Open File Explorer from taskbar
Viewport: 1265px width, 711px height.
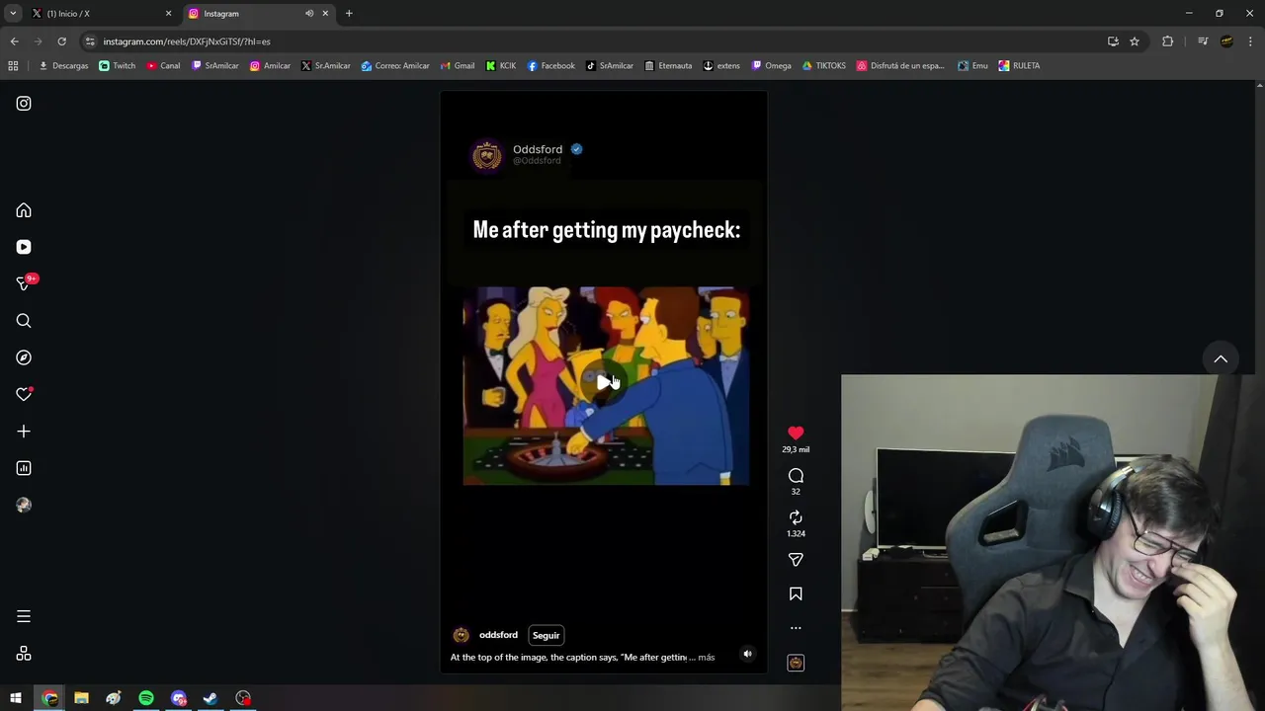click(x=81, y=698)
